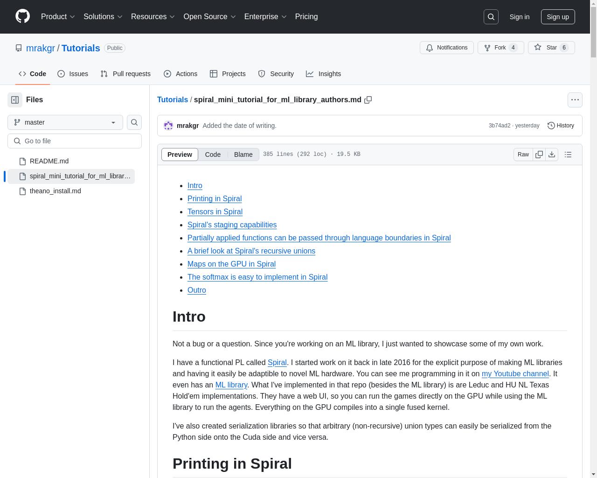Open the Projects tab
This screenshot has height=478, width=597.
(228, 74)
